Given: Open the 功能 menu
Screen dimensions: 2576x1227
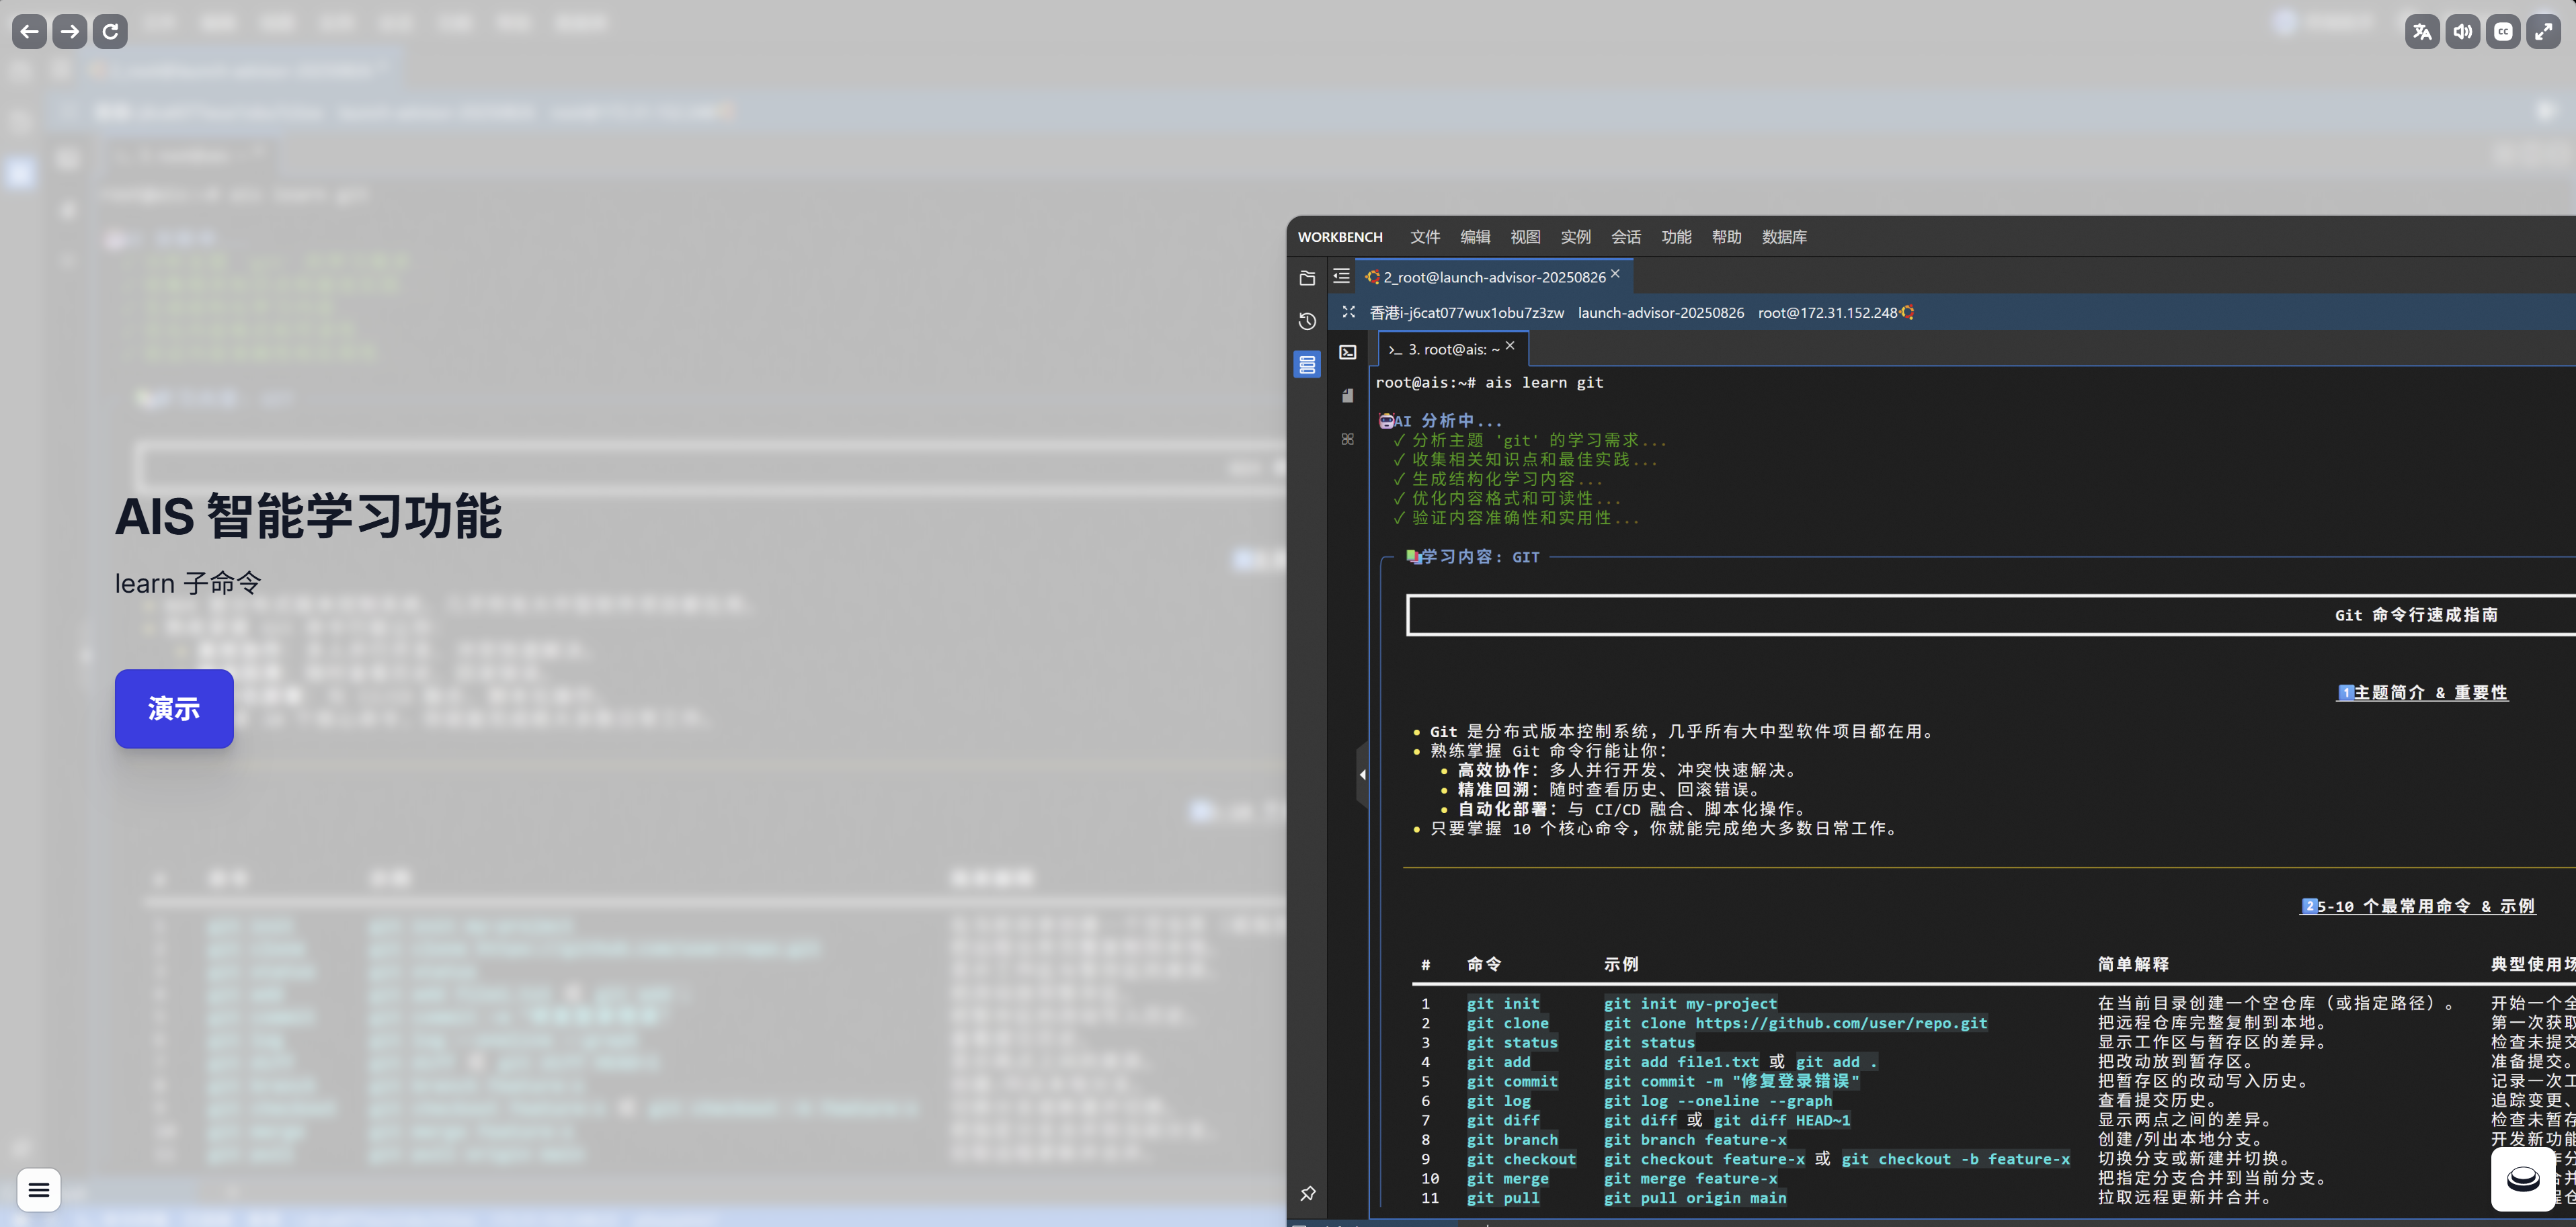Looking at the screenshot, I should pos(1676,237).
